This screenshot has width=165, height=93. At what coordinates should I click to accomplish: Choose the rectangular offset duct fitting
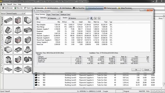coord(8,40)
